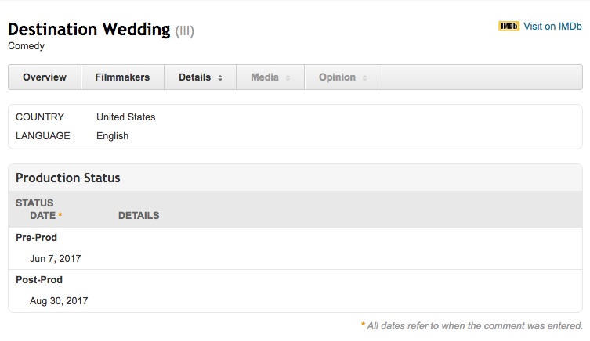Click the orange asterisk next to DATE
This screenshot has width=590, height=341.
coord(60,216)
